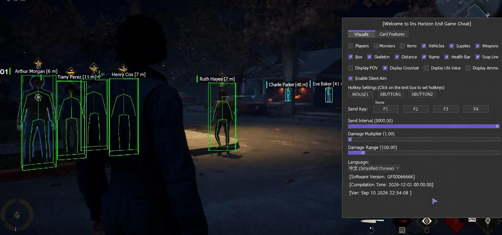Check Display Life Value
The height and width of the screenshot is (235, 502).
(426, 68)
